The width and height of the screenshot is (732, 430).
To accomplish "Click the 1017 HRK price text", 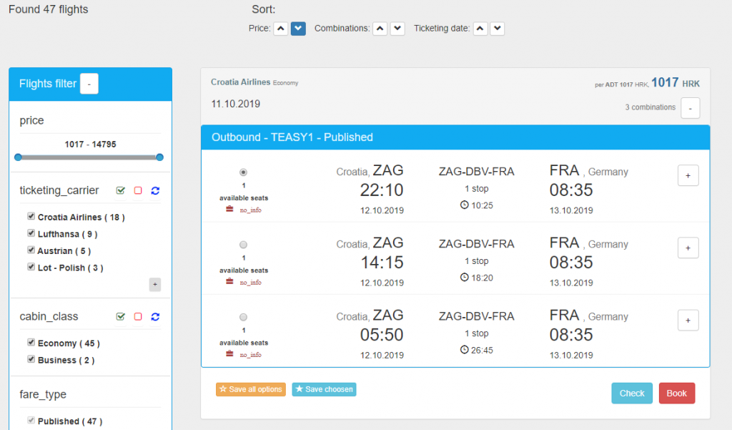I will pyautogui.click(x=676, y=83).
